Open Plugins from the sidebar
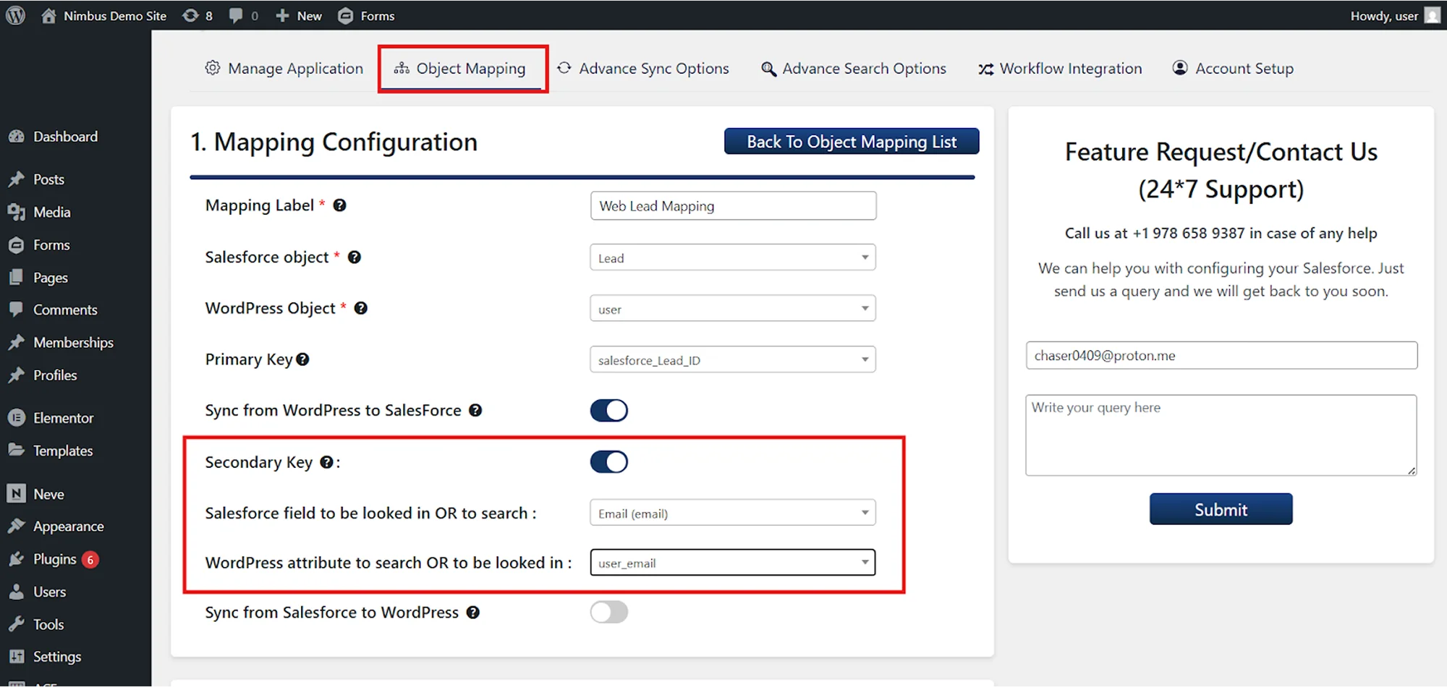Screen dimensions: 1447x687 point(54,559)
